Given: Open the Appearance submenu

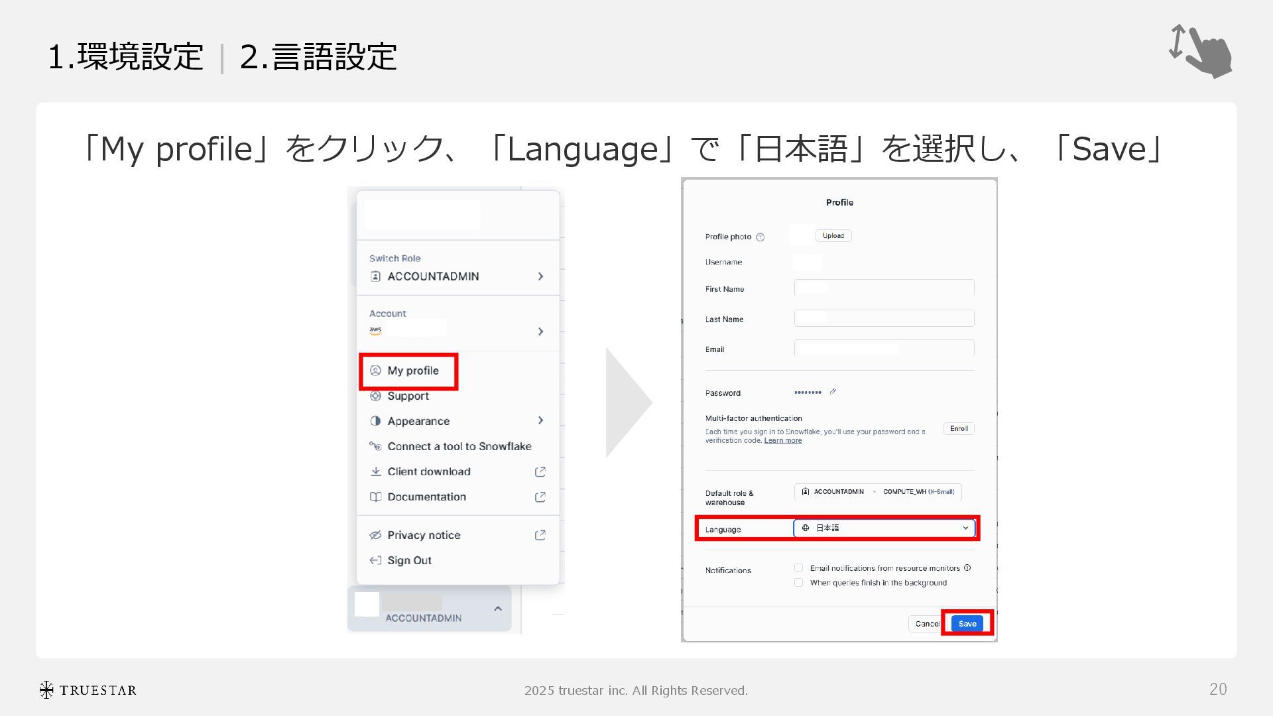Looking at the screenshot, I should [x=457, y=421].
